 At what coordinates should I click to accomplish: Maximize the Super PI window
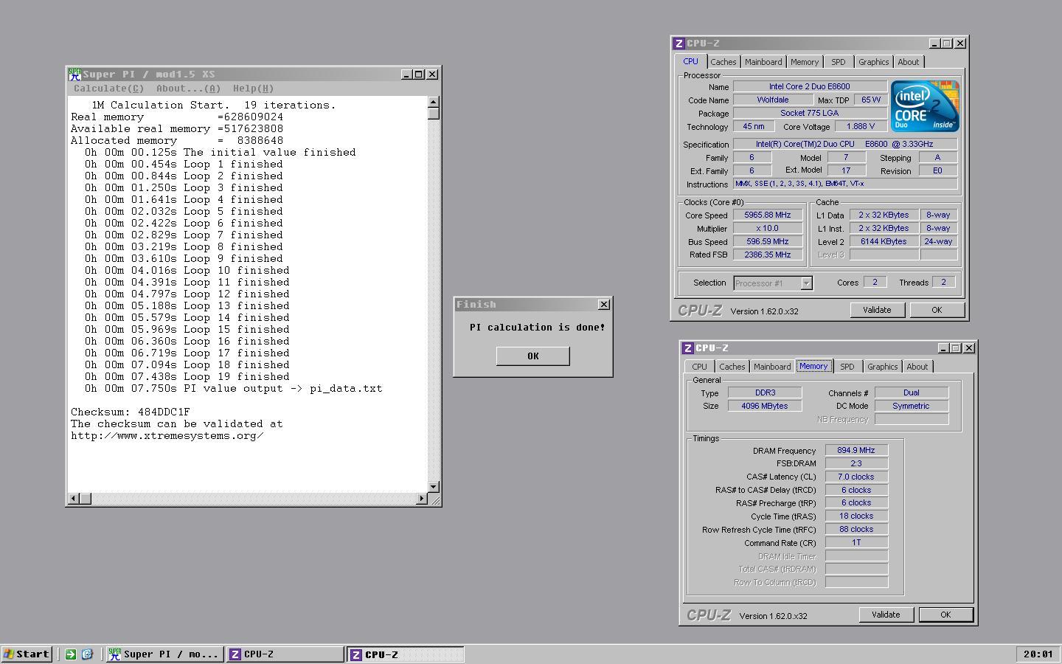(418, 74)
